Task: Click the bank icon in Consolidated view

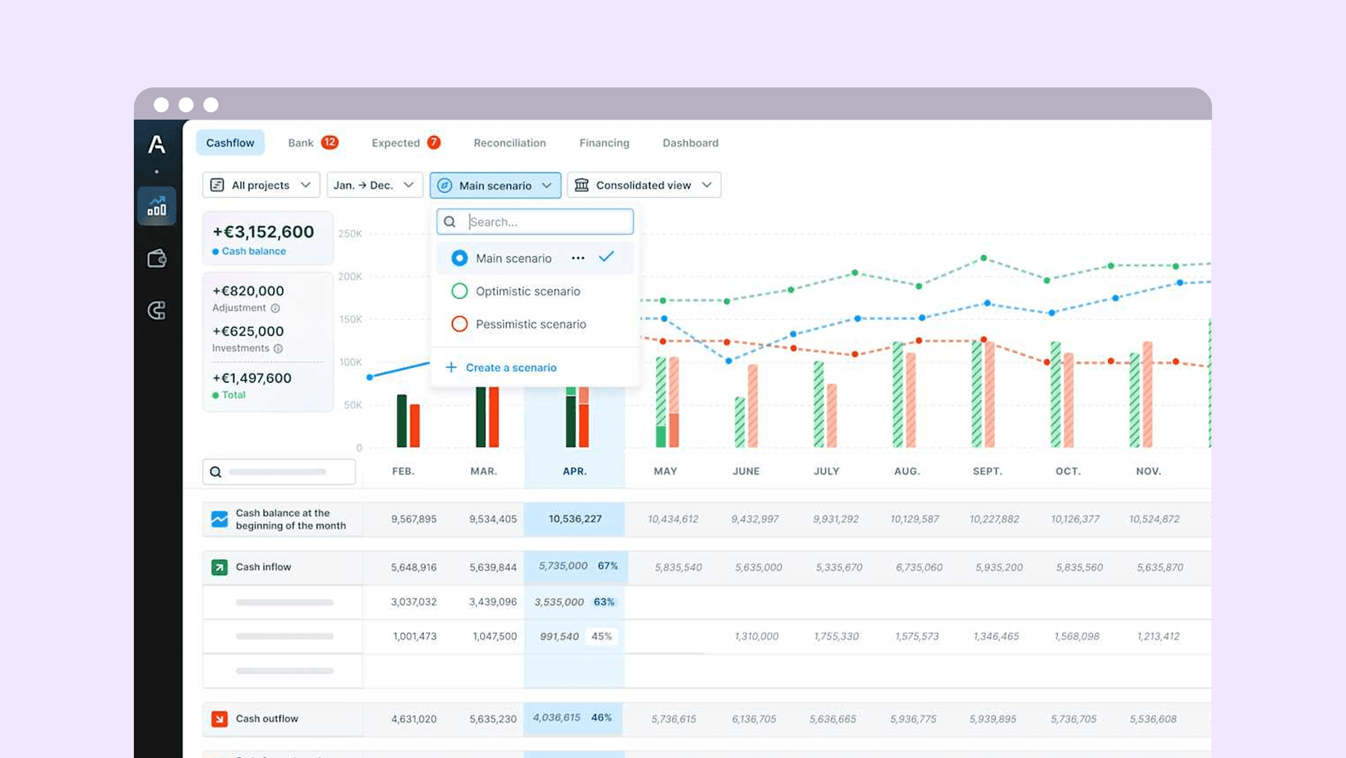Action: tap(582, 185)
